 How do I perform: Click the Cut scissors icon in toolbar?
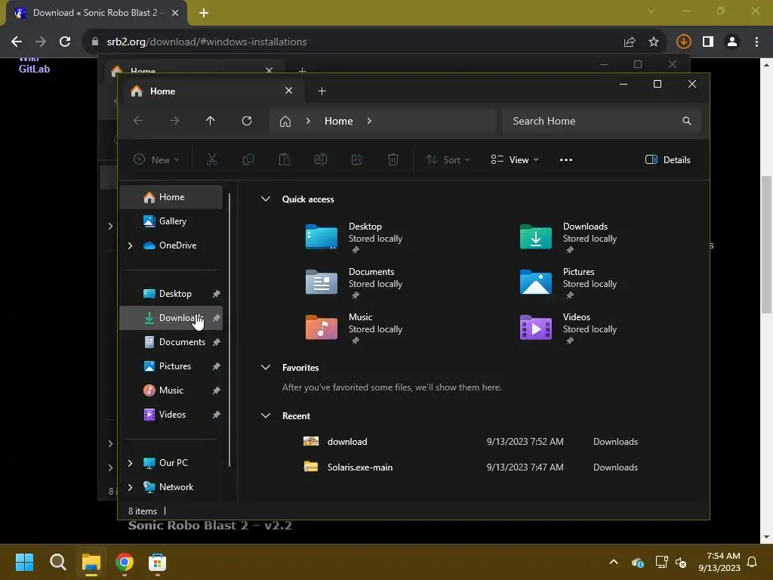coord(211,159)
